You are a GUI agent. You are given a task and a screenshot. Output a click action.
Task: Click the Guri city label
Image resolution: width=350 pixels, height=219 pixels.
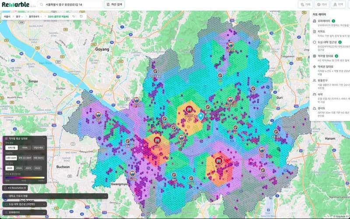280,98
